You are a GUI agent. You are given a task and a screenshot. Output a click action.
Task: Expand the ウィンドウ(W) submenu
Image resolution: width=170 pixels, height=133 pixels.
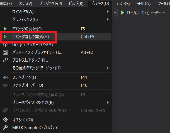(x=56, y=12)
